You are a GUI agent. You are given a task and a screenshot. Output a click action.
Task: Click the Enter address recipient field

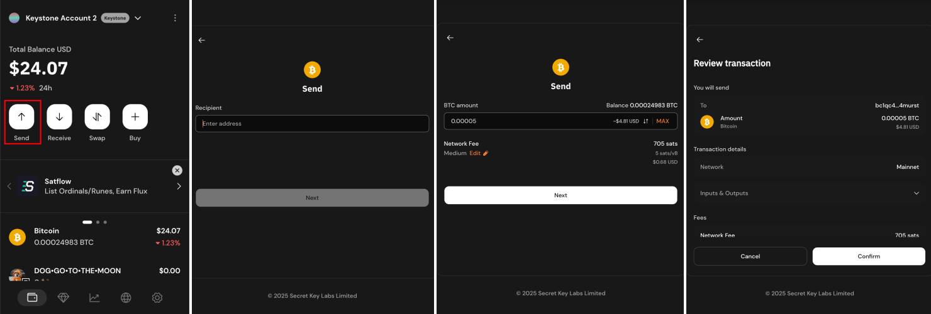pos(312,124)
